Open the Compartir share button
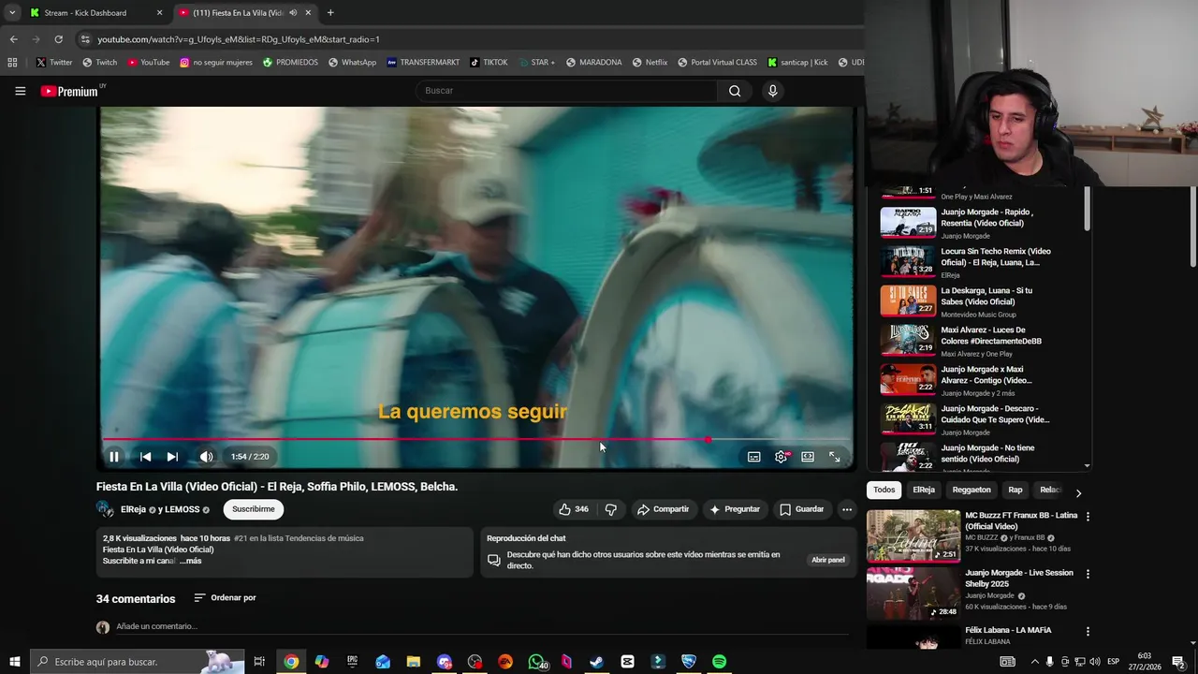The image size is (1198, 674). pyautogui.click(x=663, y=509)
